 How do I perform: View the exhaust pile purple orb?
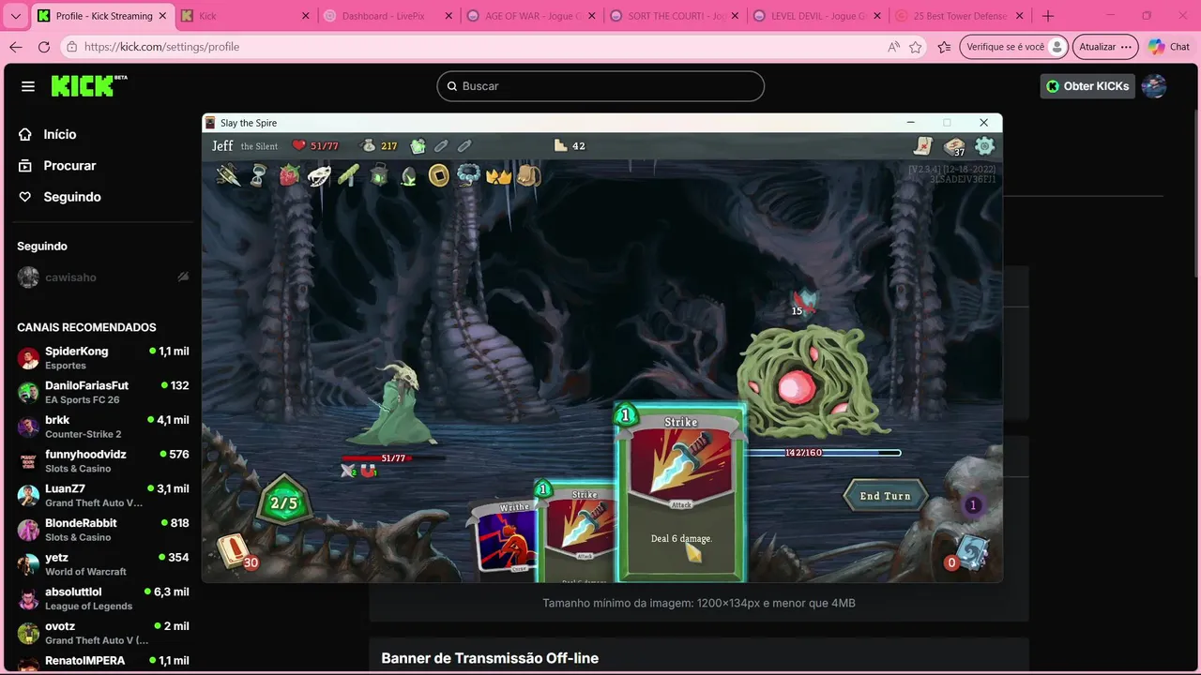tap(973, 505)
